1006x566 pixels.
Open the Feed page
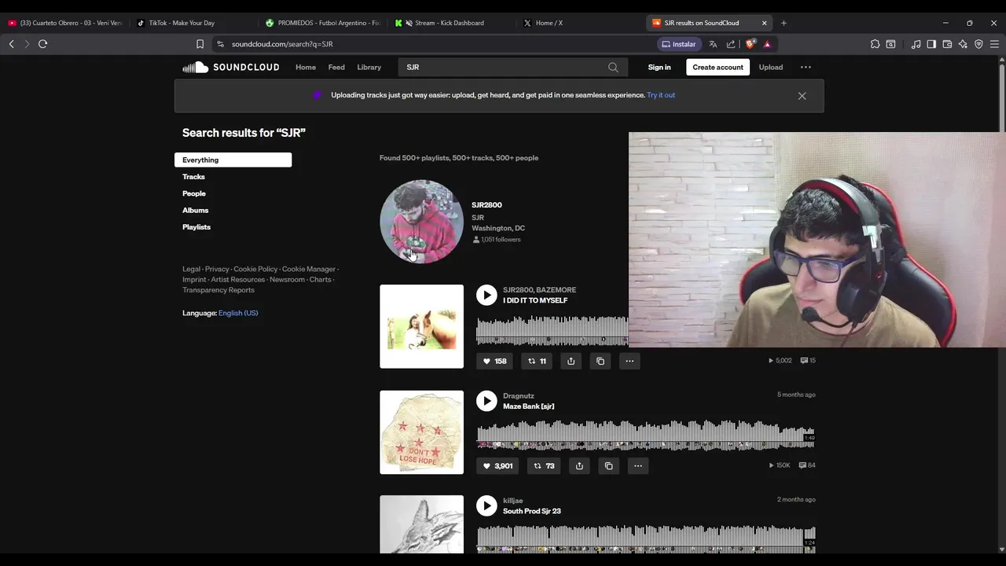click(336, 68)
